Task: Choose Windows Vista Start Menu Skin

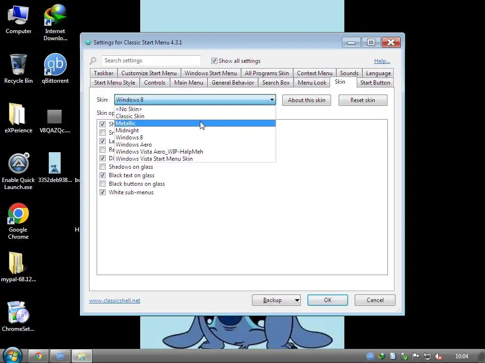Action: tap(195, 159)
